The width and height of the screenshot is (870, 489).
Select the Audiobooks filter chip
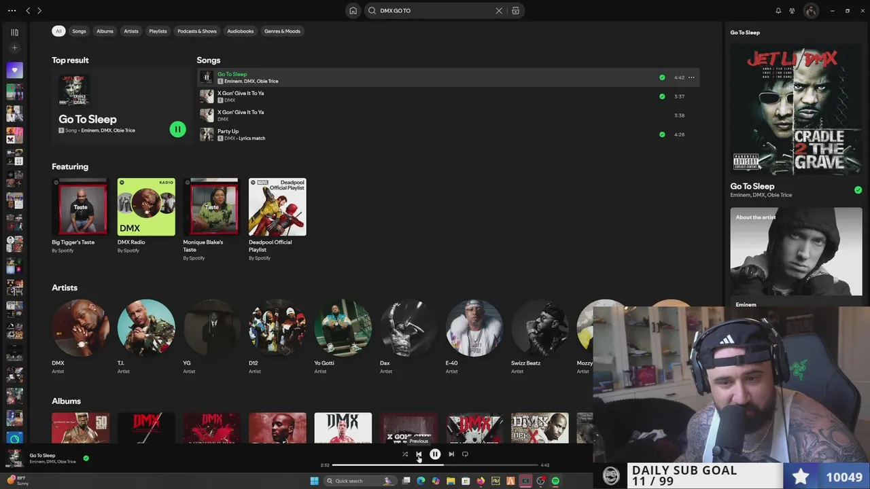[x=241, y=31]
